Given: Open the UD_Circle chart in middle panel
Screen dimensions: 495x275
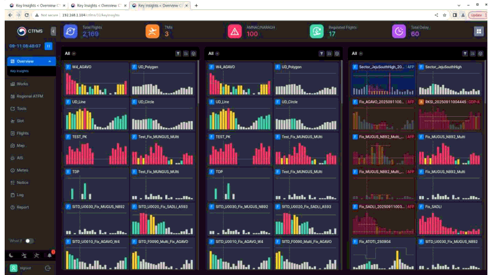Looking at the screenshot, I should (x=306, y=114).
